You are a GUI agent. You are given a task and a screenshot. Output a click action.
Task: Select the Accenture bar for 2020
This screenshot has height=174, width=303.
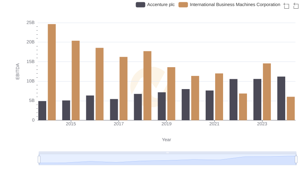[x=186, y=105]
